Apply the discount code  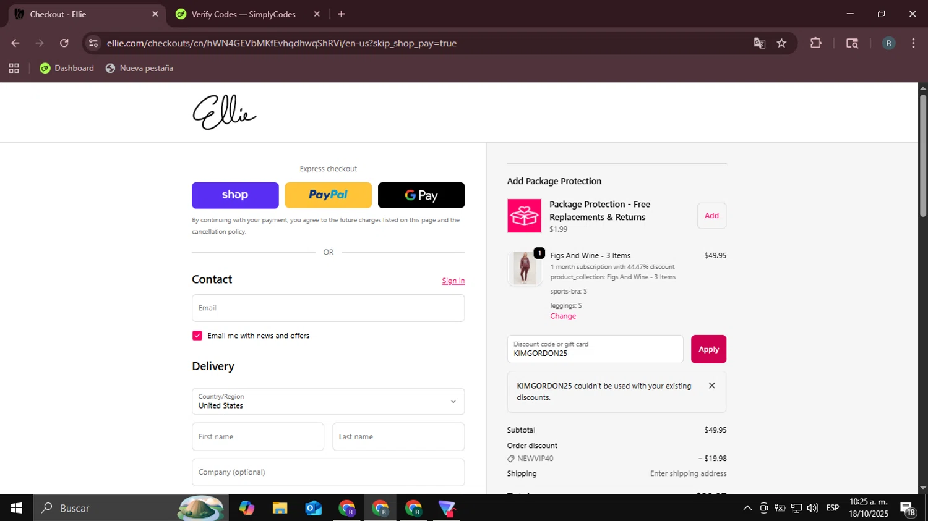[708, 349]
